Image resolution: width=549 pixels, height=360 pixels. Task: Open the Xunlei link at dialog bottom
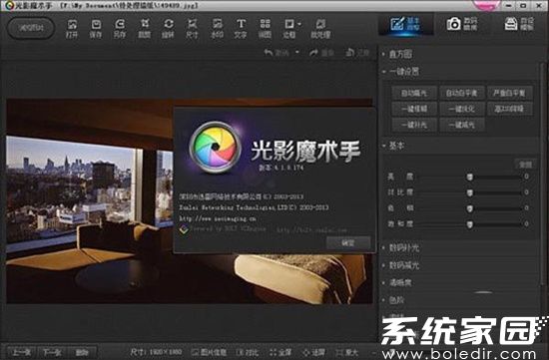click(311, 229)
